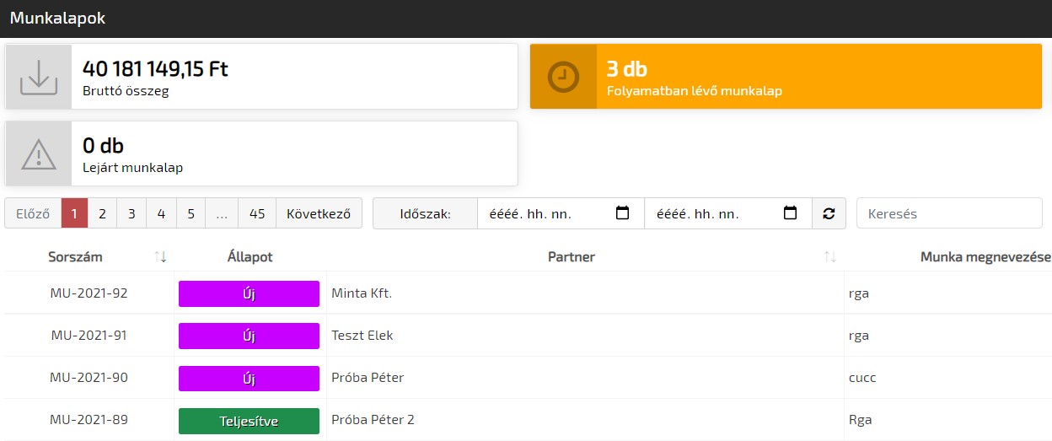Open calendar picker of start date field
This screenshot has width=1052, height=441.
coord(623,213)
